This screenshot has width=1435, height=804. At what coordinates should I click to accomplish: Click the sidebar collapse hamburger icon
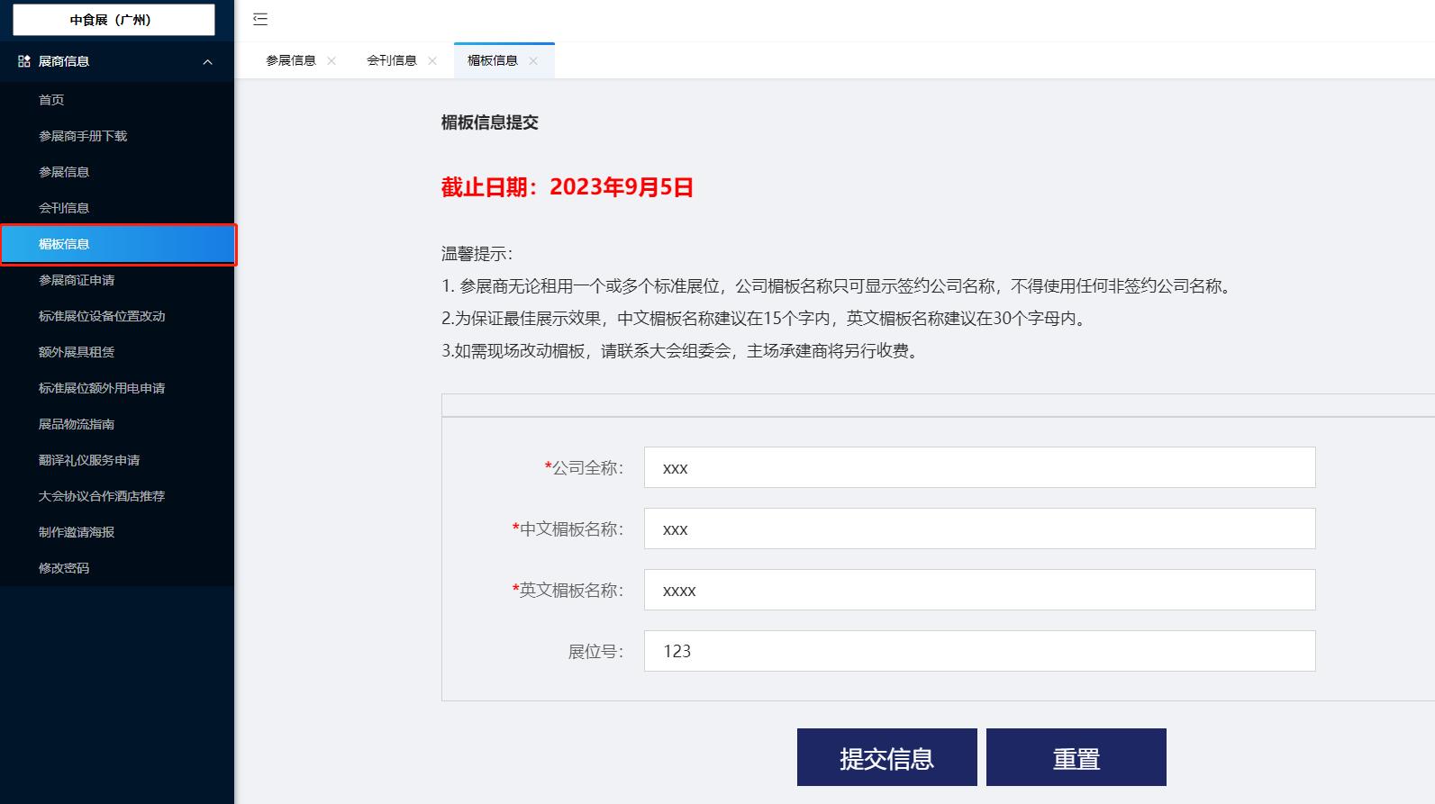tap(260, 19)
